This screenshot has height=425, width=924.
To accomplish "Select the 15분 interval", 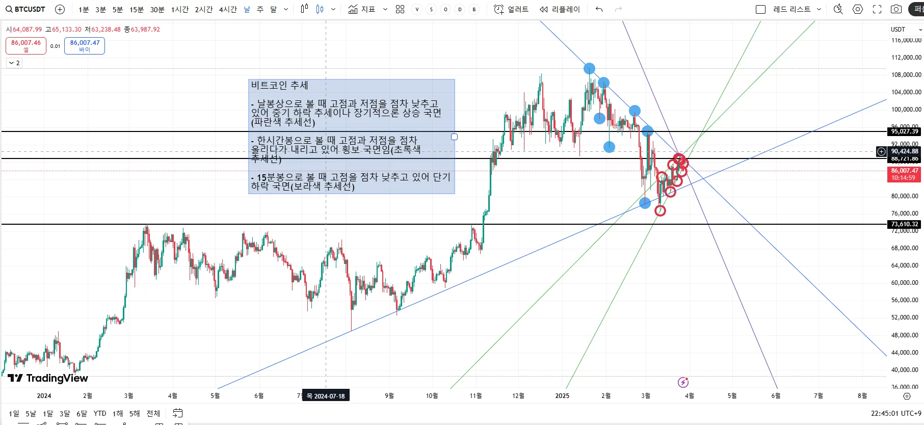I will point(136,9).
